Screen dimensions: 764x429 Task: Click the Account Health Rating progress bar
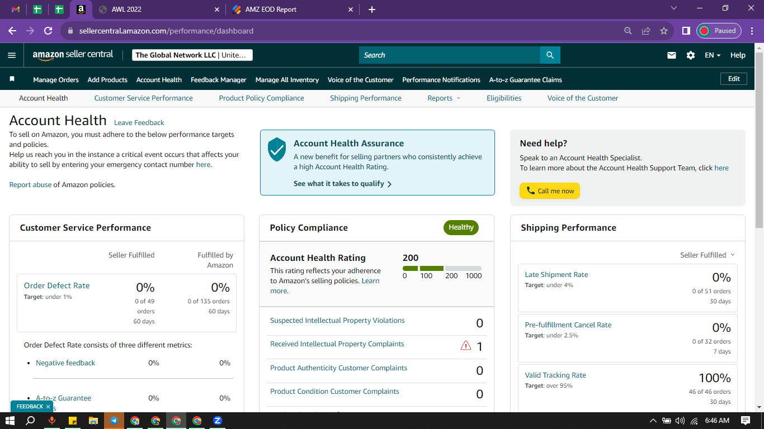[x=442, y=269]
